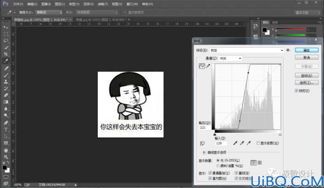The image size is (324, 188).
Task: Select the Clone Stamp tool
Action: coord(6,82)
